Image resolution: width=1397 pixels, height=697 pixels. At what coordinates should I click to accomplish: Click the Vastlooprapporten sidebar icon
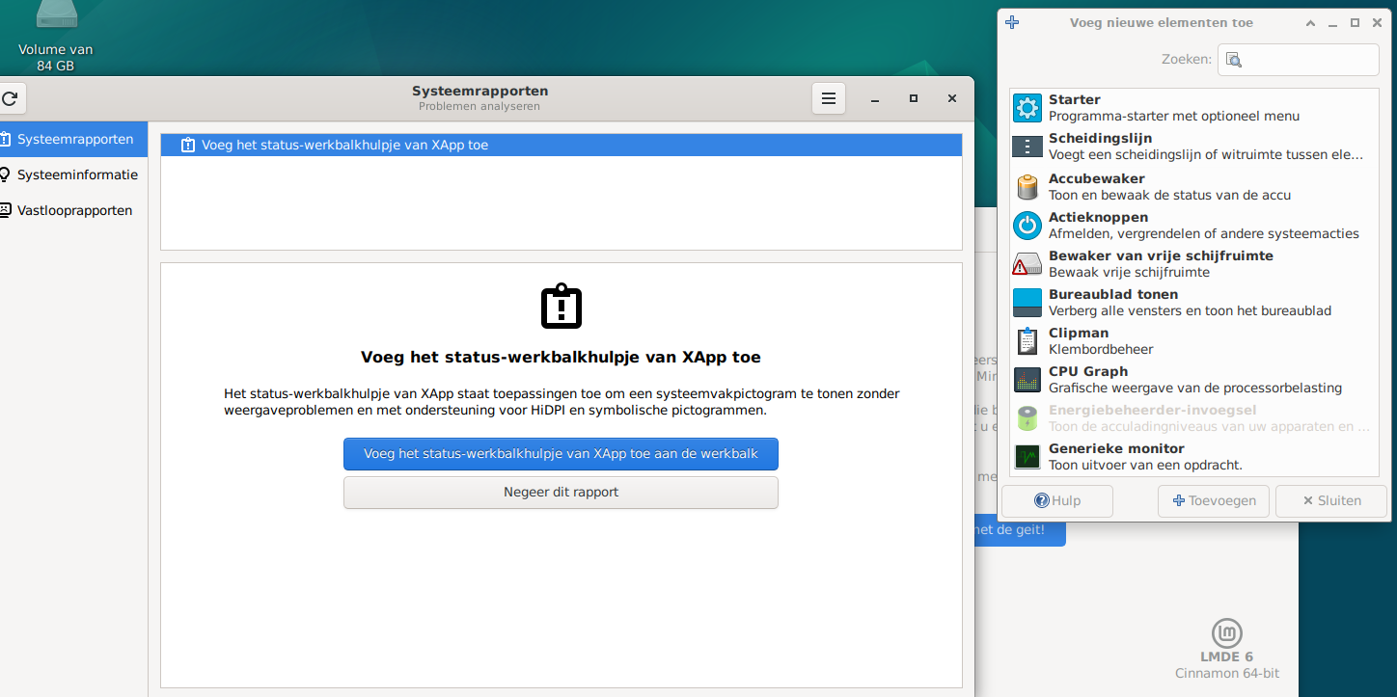[x=5, y=210]
